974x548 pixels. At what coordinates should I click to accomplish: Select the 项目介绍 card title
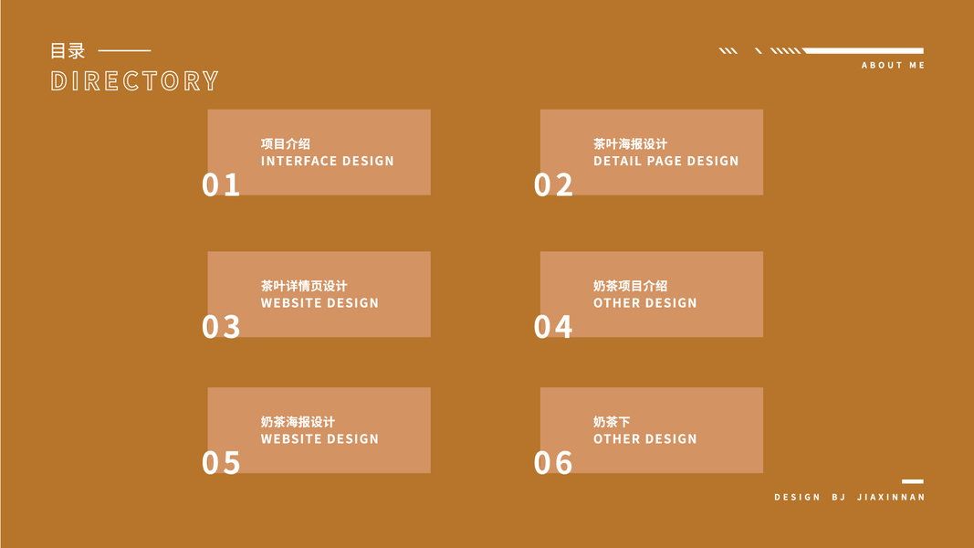pos(285,144)
